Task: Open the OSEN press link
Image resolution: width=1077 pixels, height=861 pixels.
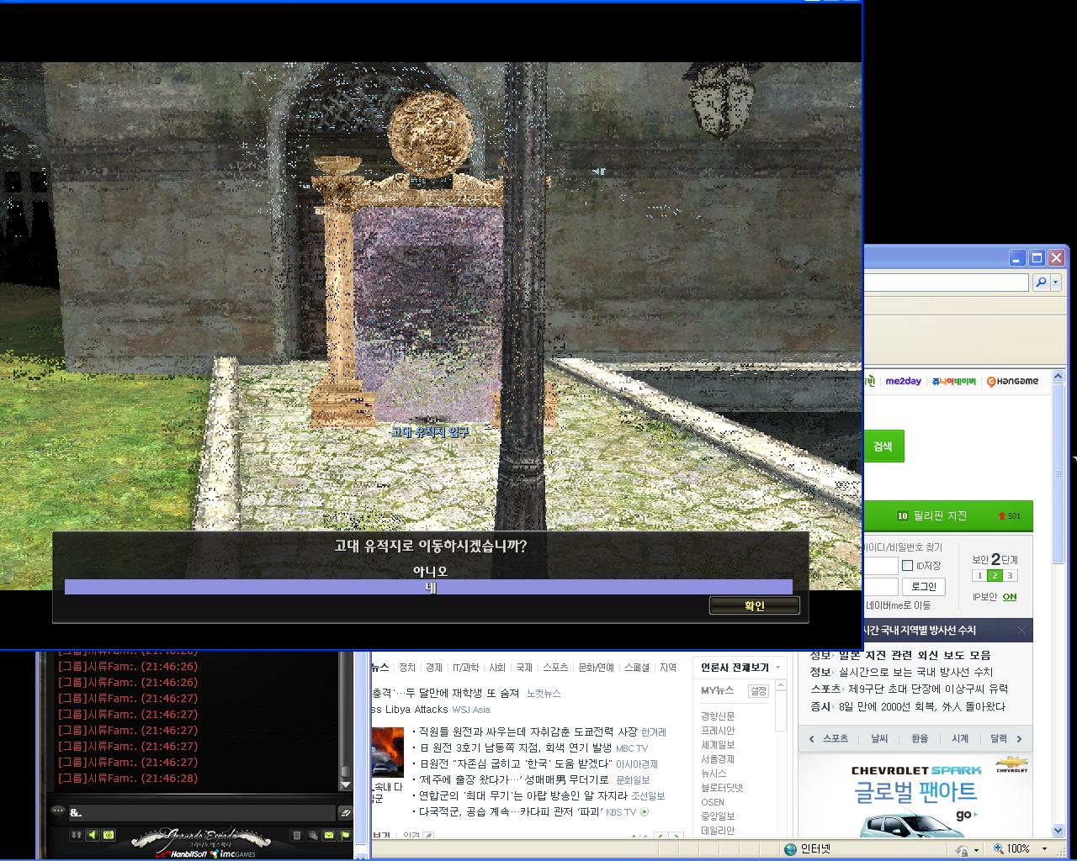Action: pyautogui.click(x=713, y=802)
